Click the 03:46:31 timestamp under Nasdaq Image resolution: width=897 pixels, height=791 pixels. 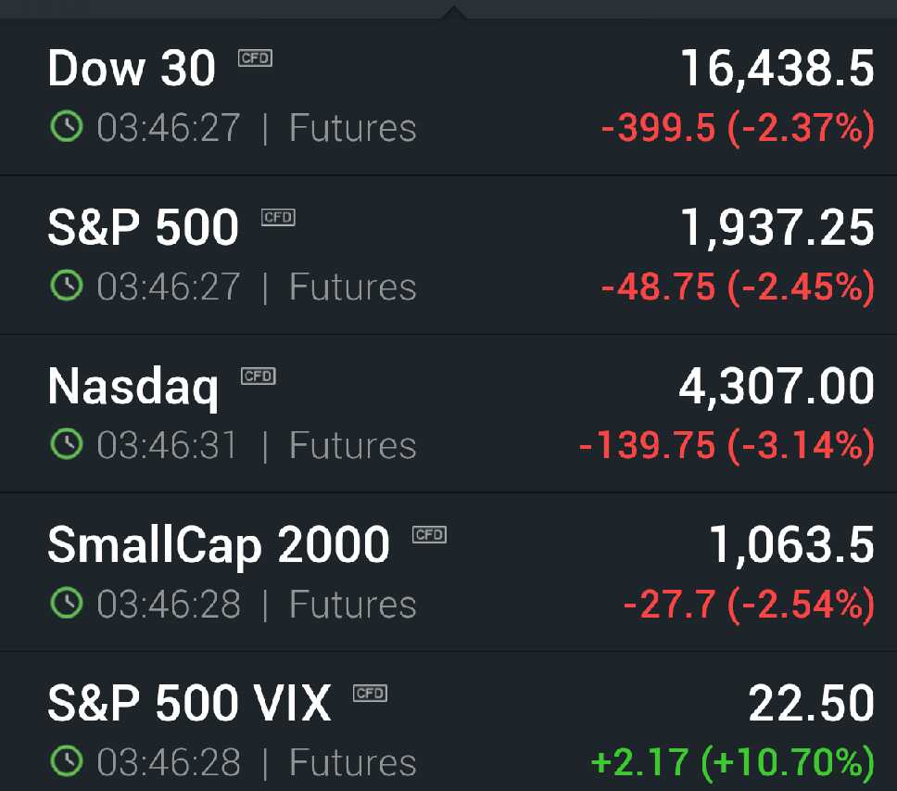pyautogui.click(x=168, y=445)
